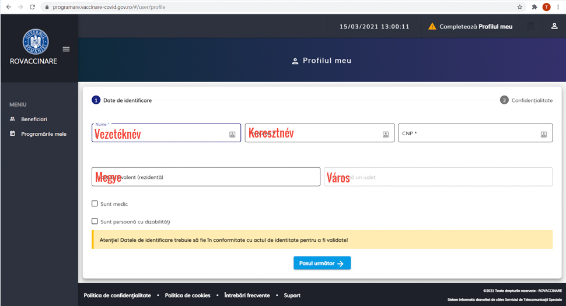Open 'Întrebări frecvente' footer link
The height and width of the screenshot is (306, 566).
[247, 296]
